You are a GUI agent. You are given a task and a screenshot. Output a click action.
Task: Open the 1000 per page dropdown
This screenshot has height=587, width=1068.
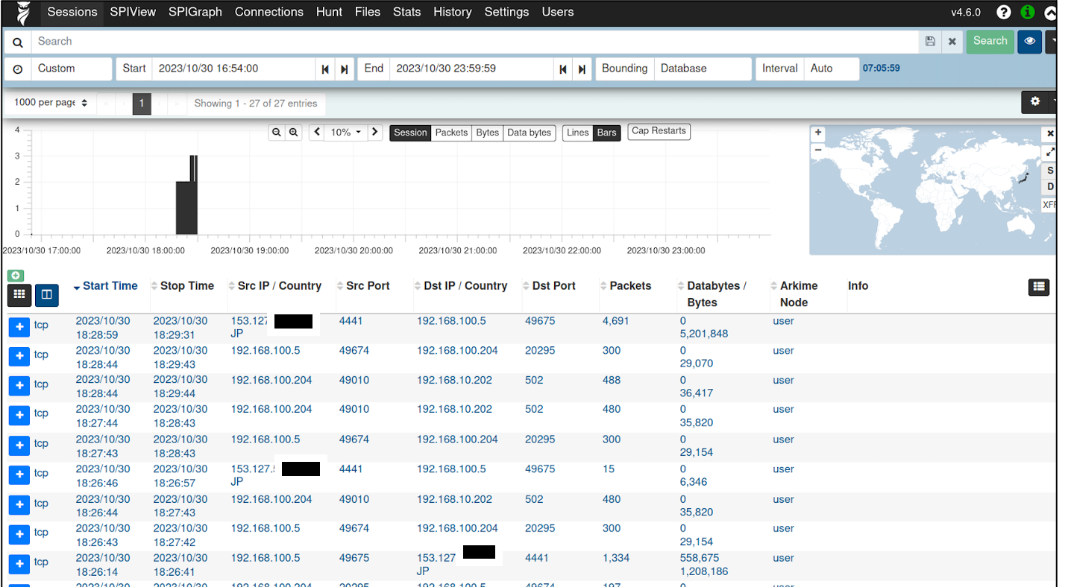(51, 103)
